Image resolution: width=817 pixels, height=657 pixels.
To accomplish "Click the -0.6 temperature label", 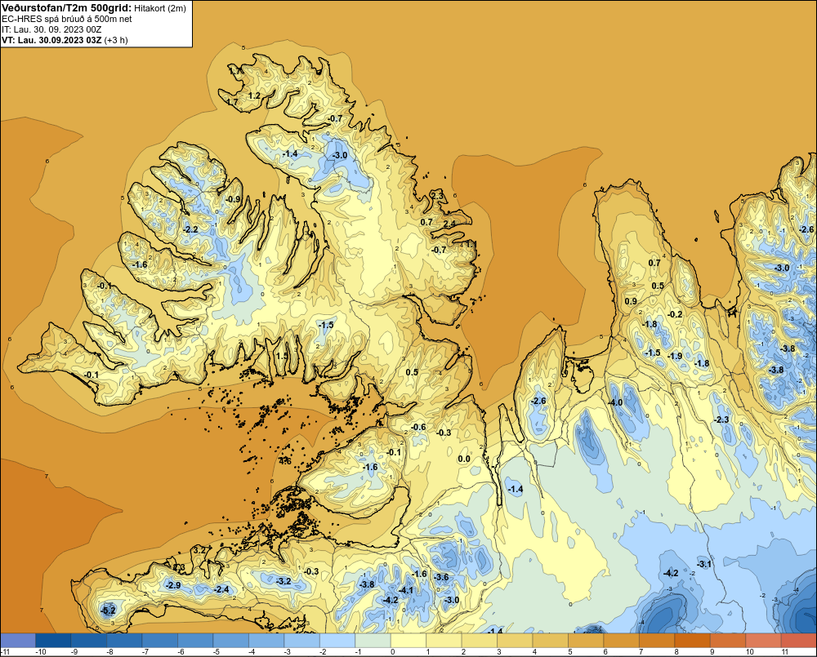I will [x=418, y=427].
